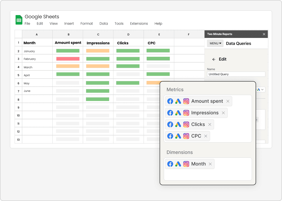Go back using the Edit arrow
Image resolution: width=282 pixels, height=201 pixels.
(214, 59)
